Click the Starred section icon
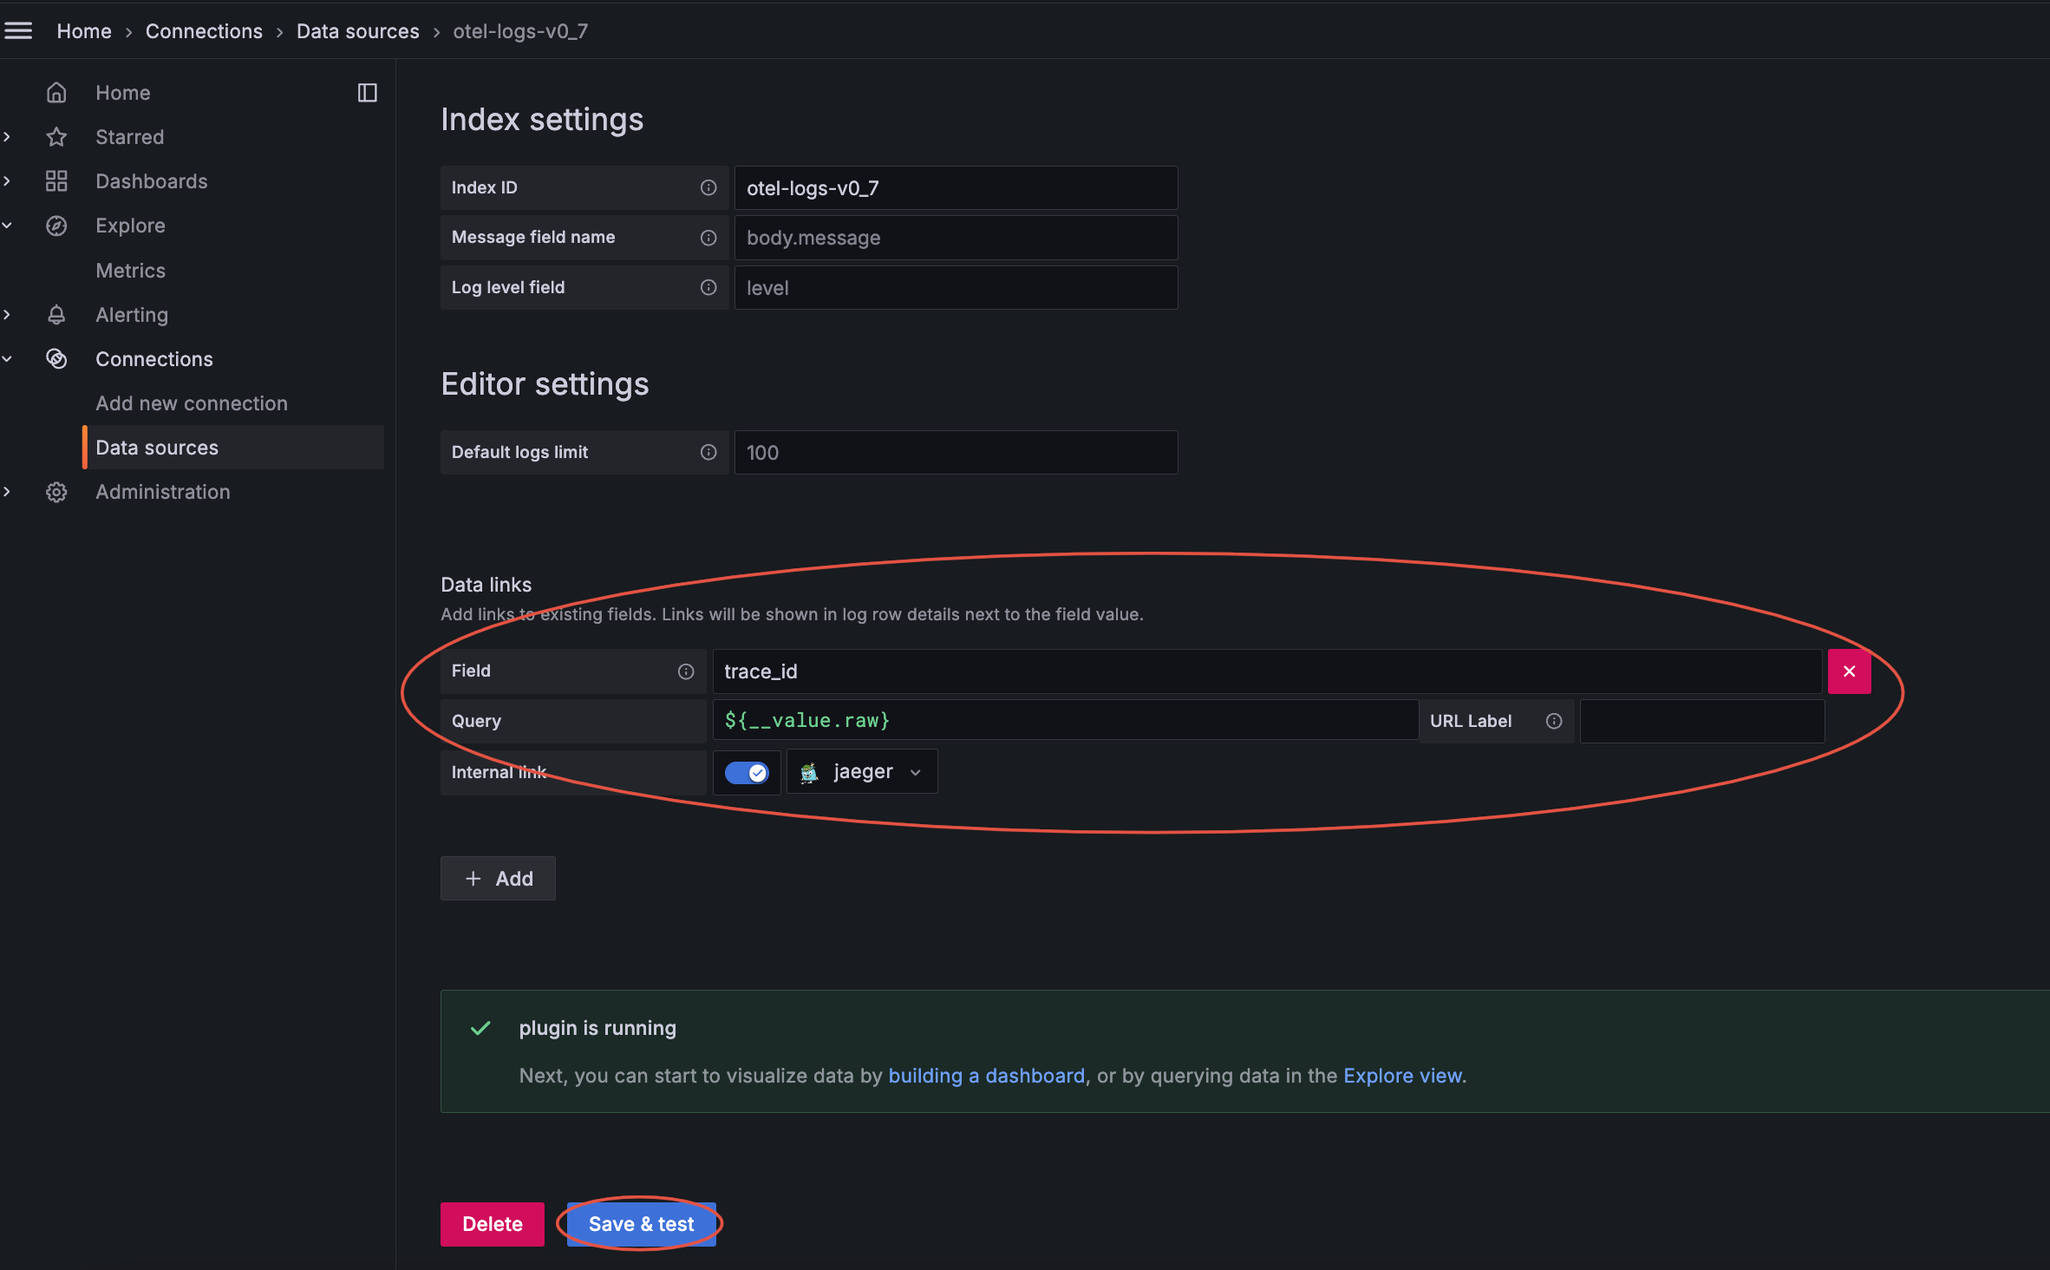 coord(55,136)
